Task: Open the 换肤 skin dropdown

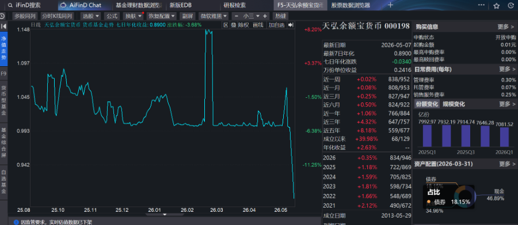Action: [133, 16]
